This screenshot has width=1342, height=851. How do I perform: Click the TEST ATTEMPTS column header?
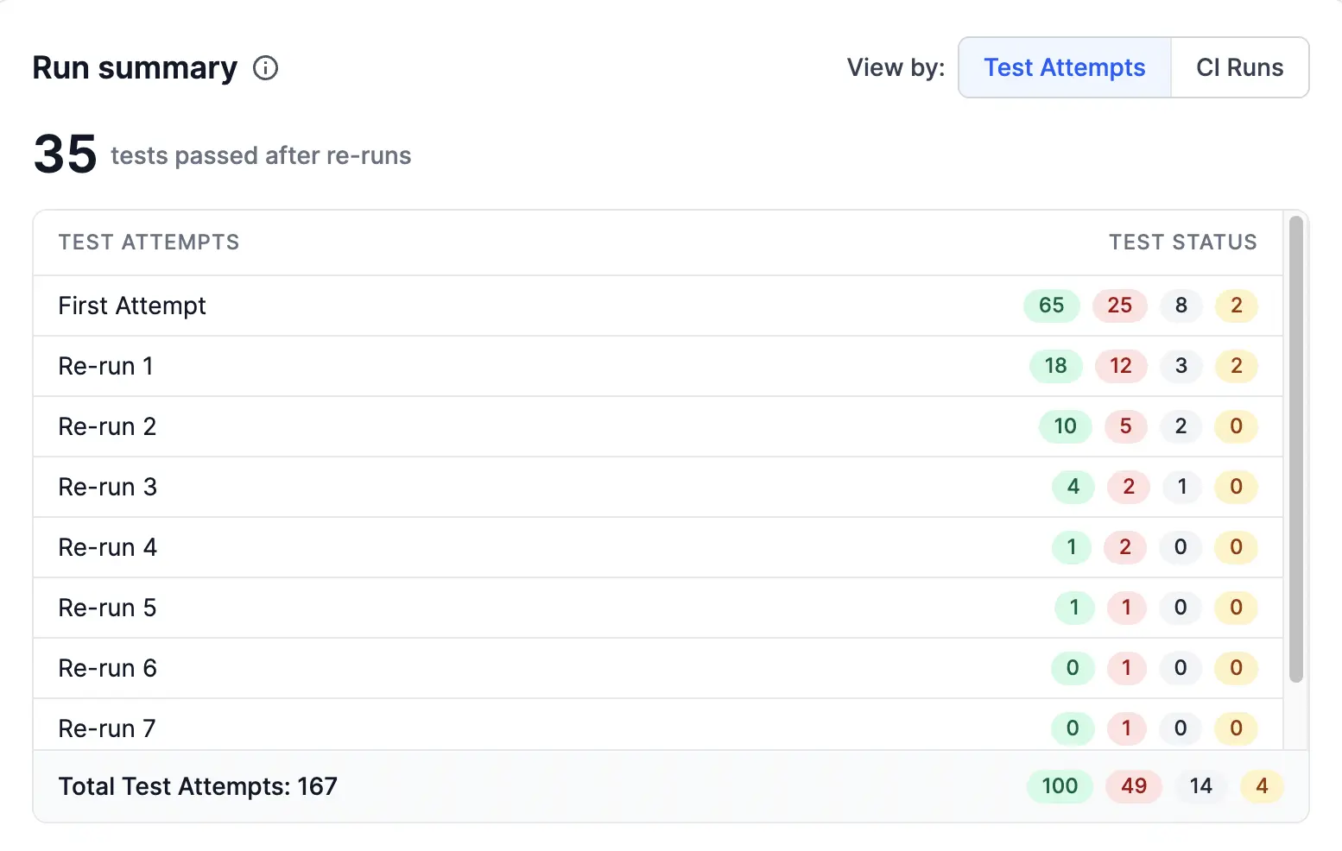click(149, 243)
